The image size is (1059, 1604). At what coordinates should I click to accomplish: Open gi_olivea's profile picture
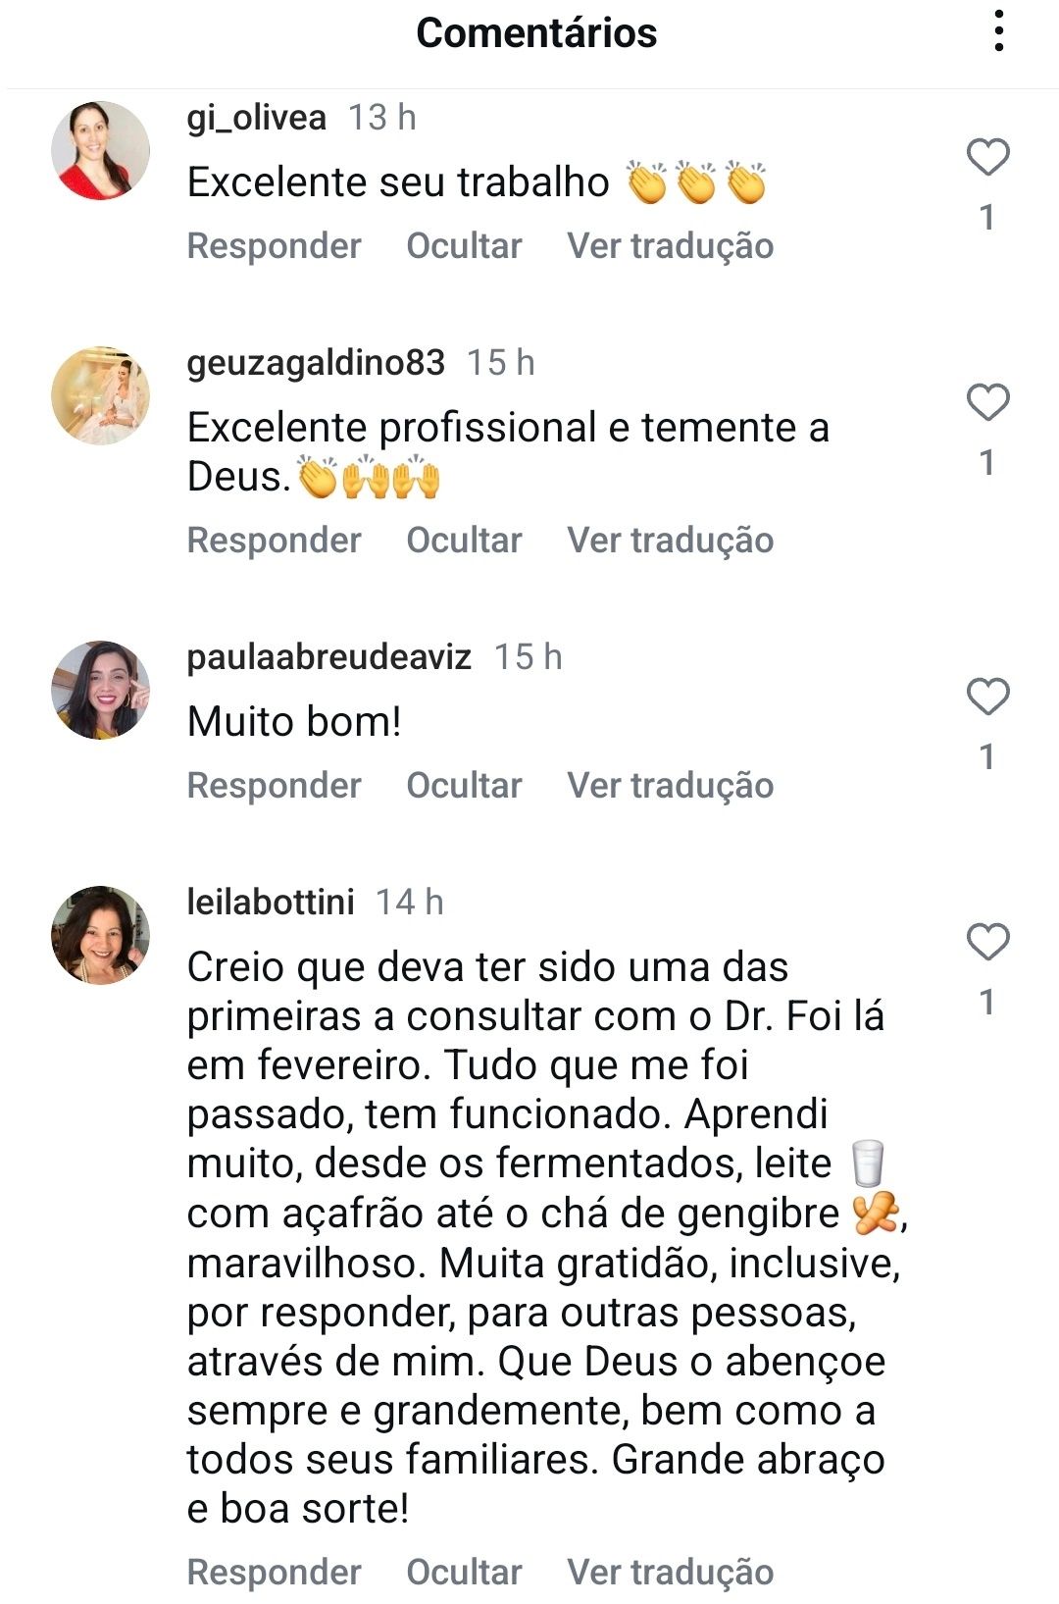(x=100, y=150)
